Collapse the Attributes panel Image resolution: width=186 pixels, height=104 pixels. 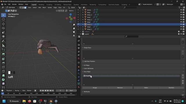pyautogui.click(x=83, y=92)
